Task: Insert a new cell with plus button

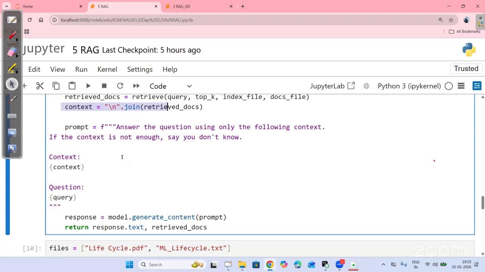Action: click(x=25, y=86)
